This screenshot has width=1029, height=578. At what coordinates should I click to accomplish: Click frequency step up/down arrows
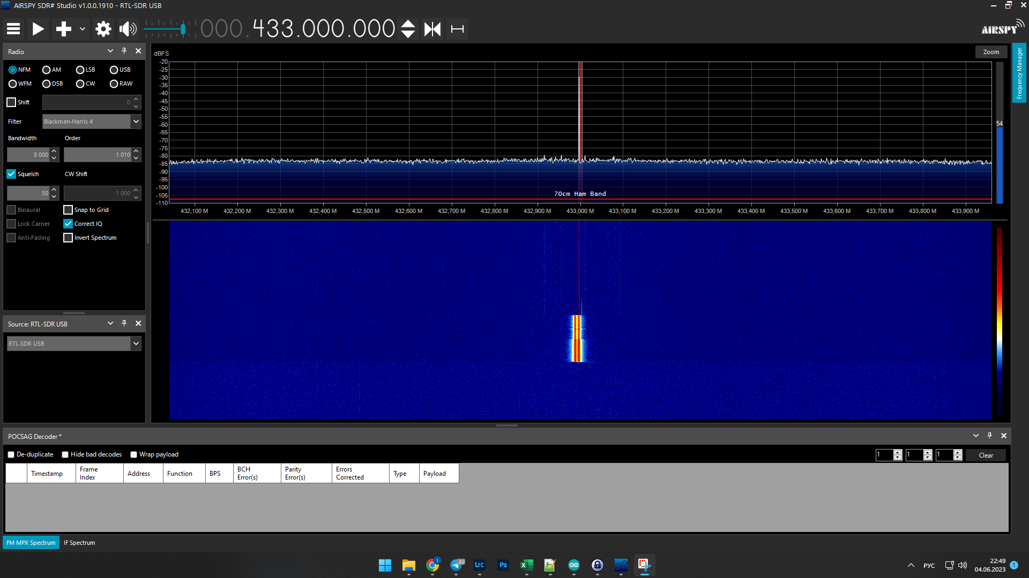(x=408, y=29)
